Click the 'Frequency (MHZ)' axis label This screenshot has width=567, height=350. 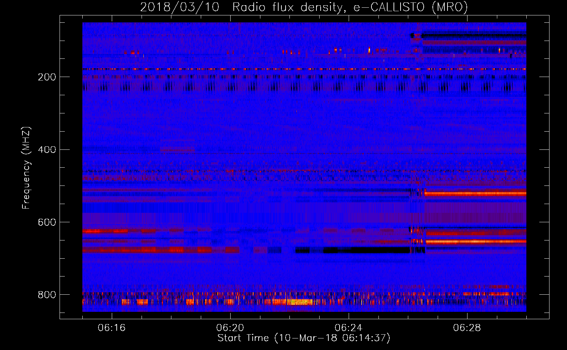point(26,168)
